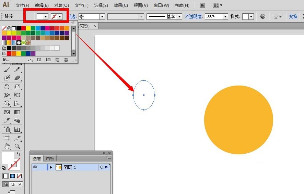Enable Draw Normal mode

(x=5, y=184)
